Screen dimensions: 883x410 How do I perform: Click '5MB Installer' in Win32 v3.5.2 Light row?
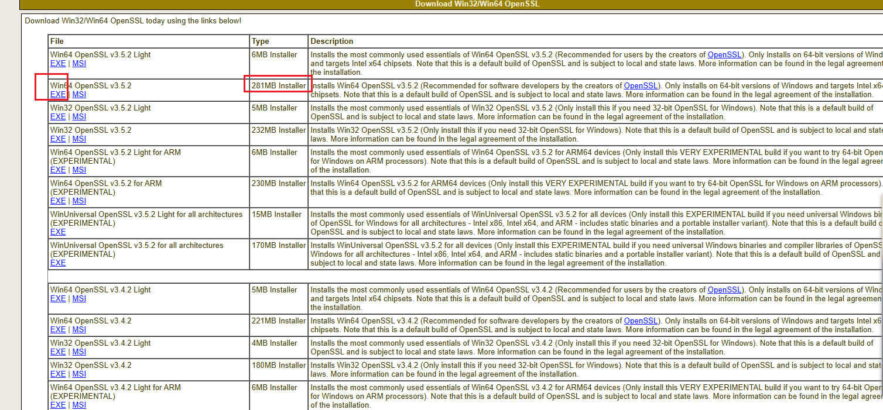tap(275, 108)
